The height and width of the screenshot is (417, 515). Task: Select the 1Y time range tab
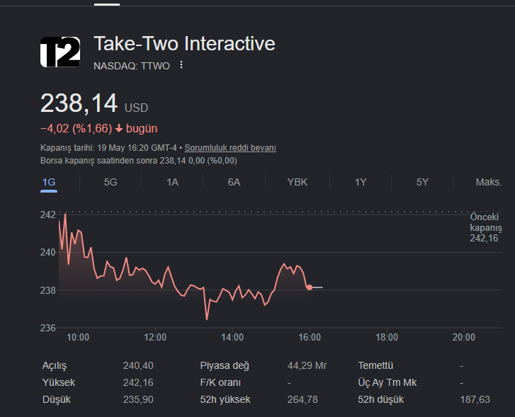pyautogui.click(x=361, y=182)
